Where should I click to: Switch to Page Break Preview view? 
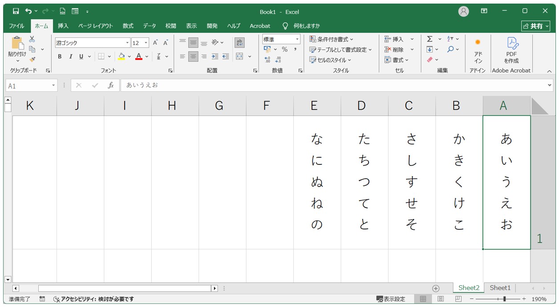click(x=458, y=299)
